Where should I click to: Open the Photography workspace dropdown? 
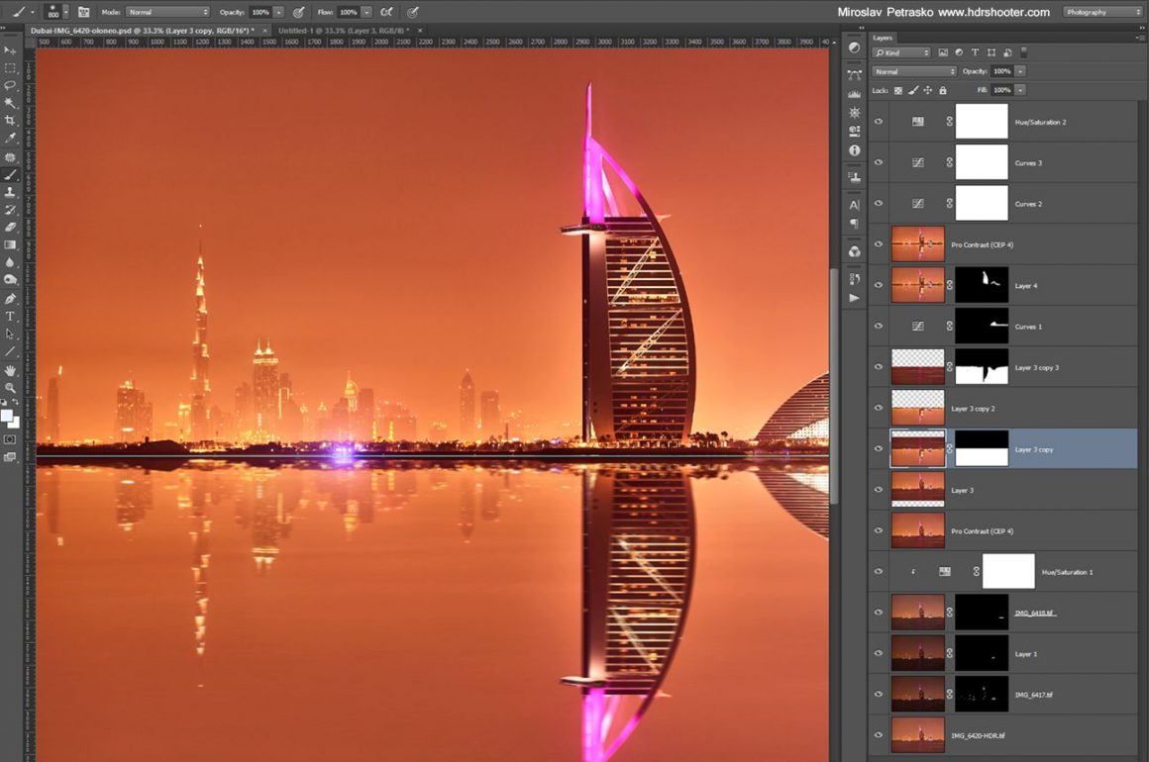point(1102,12)
